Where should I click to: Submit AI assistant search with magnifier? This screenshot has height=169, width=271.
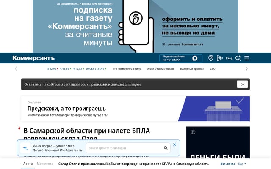(x=166, y=148)
